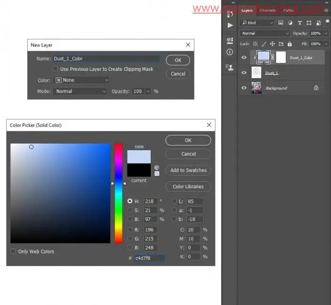Close the New Layer dialog

point(188,45)
